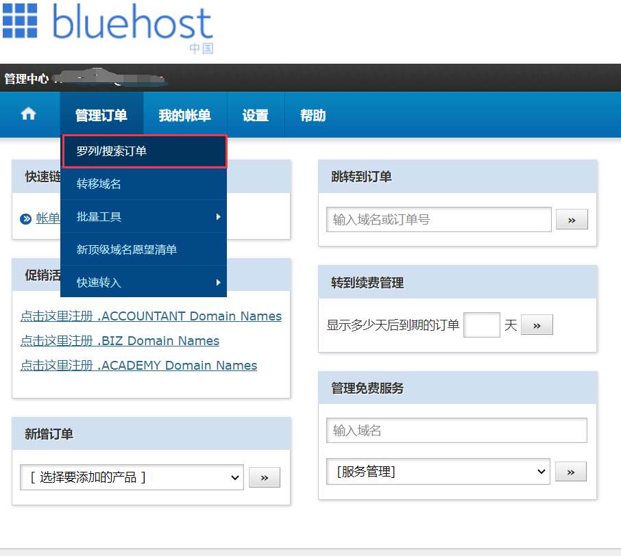The width and height of the screenshot is (621, 556).
Task: Click the .BIZ Domain Names registration link
Action: click(120, 341)
